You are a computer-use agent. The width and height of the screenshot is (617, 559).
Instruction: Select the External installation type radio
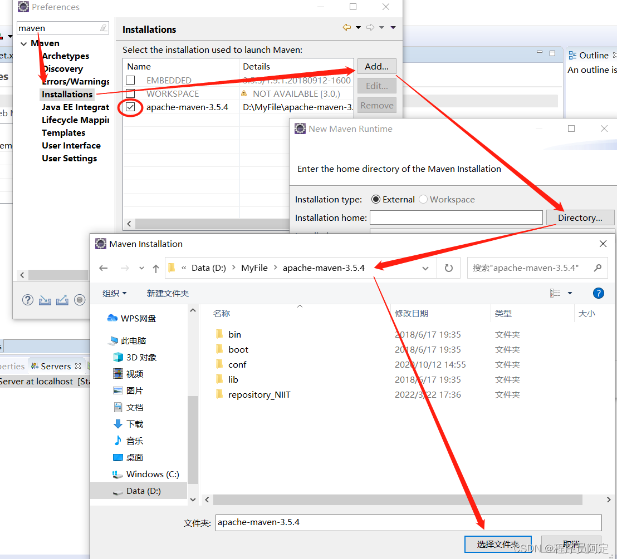tap(376, 199)
